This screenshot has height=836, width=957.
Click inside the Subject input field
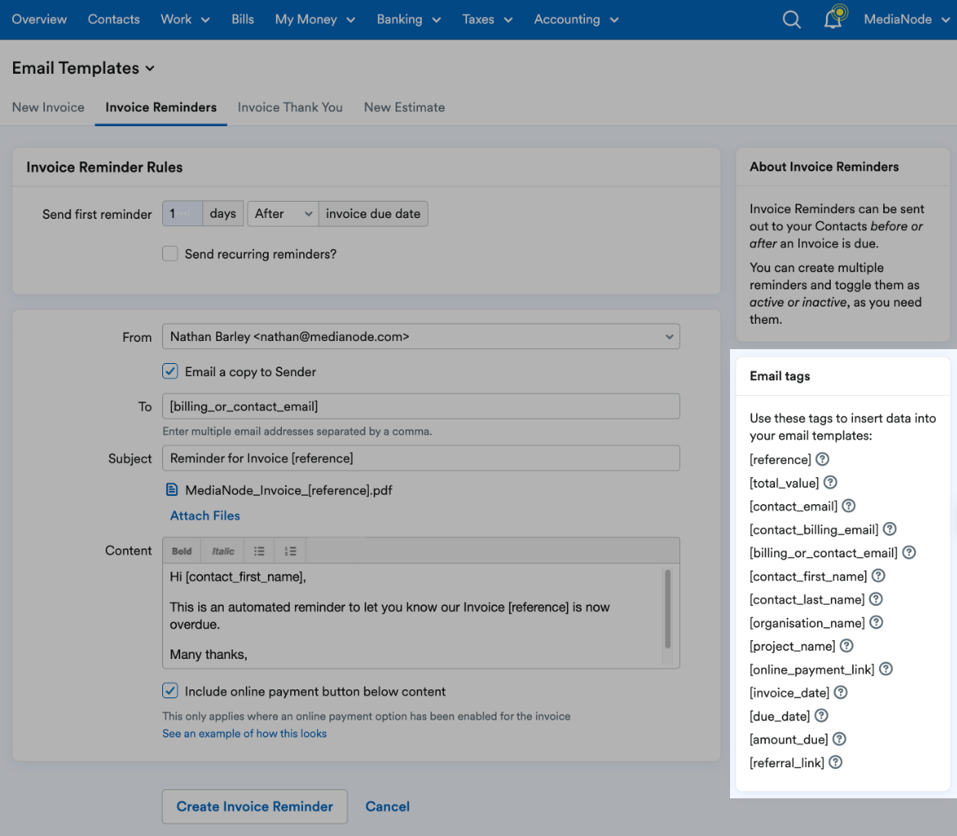[420, 457]
